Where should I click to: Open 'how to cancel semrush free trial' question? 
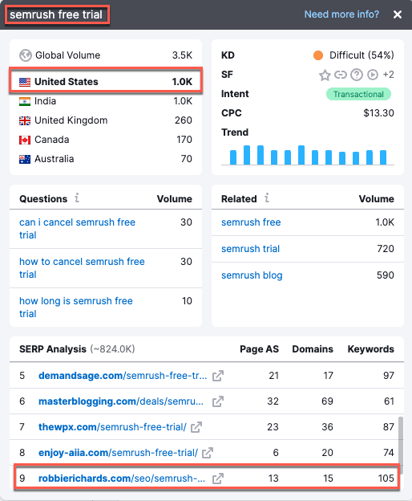(82, 267)
